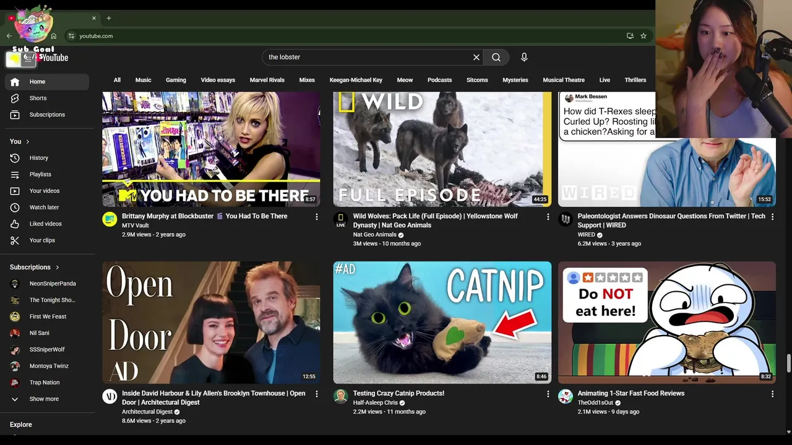Screen dimensions: 792x445
Task: Click Architectural Digest channel avatar
Action: point(110,396)
